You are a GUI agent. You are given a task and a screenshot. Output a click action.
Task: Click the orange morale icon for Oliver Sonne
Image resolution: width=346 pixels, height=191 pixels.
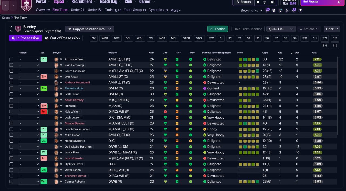[191, 170]
